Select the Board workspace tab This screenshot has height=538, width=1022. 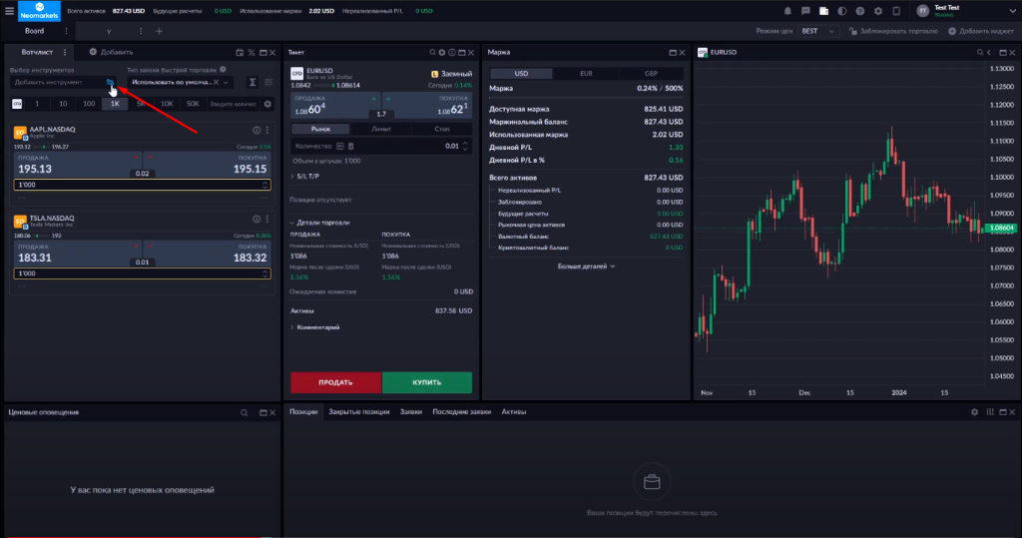[35, 31]
